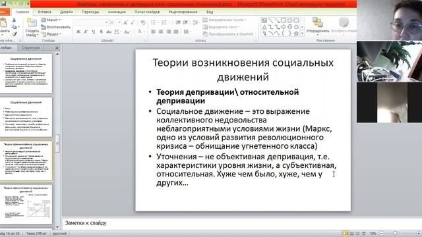422x237 pixels.
Task: Open the Макет (Layout) dropdown
Action: (51, 20)
